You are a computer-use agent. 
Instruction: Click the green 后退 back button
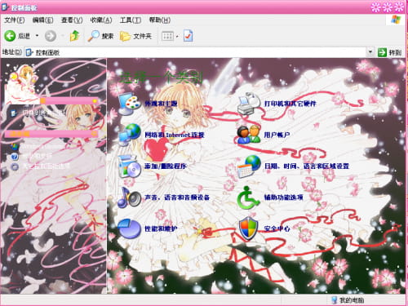[10, 36]
